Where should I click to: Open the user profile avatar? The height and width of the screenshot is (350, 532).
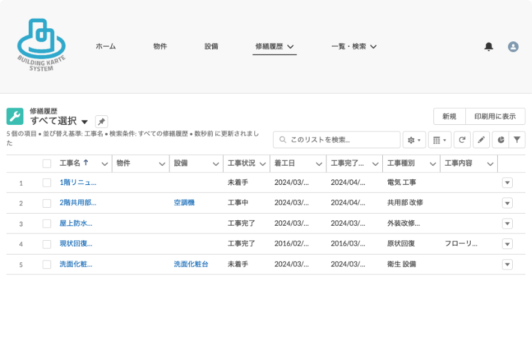tap(513, 46)
